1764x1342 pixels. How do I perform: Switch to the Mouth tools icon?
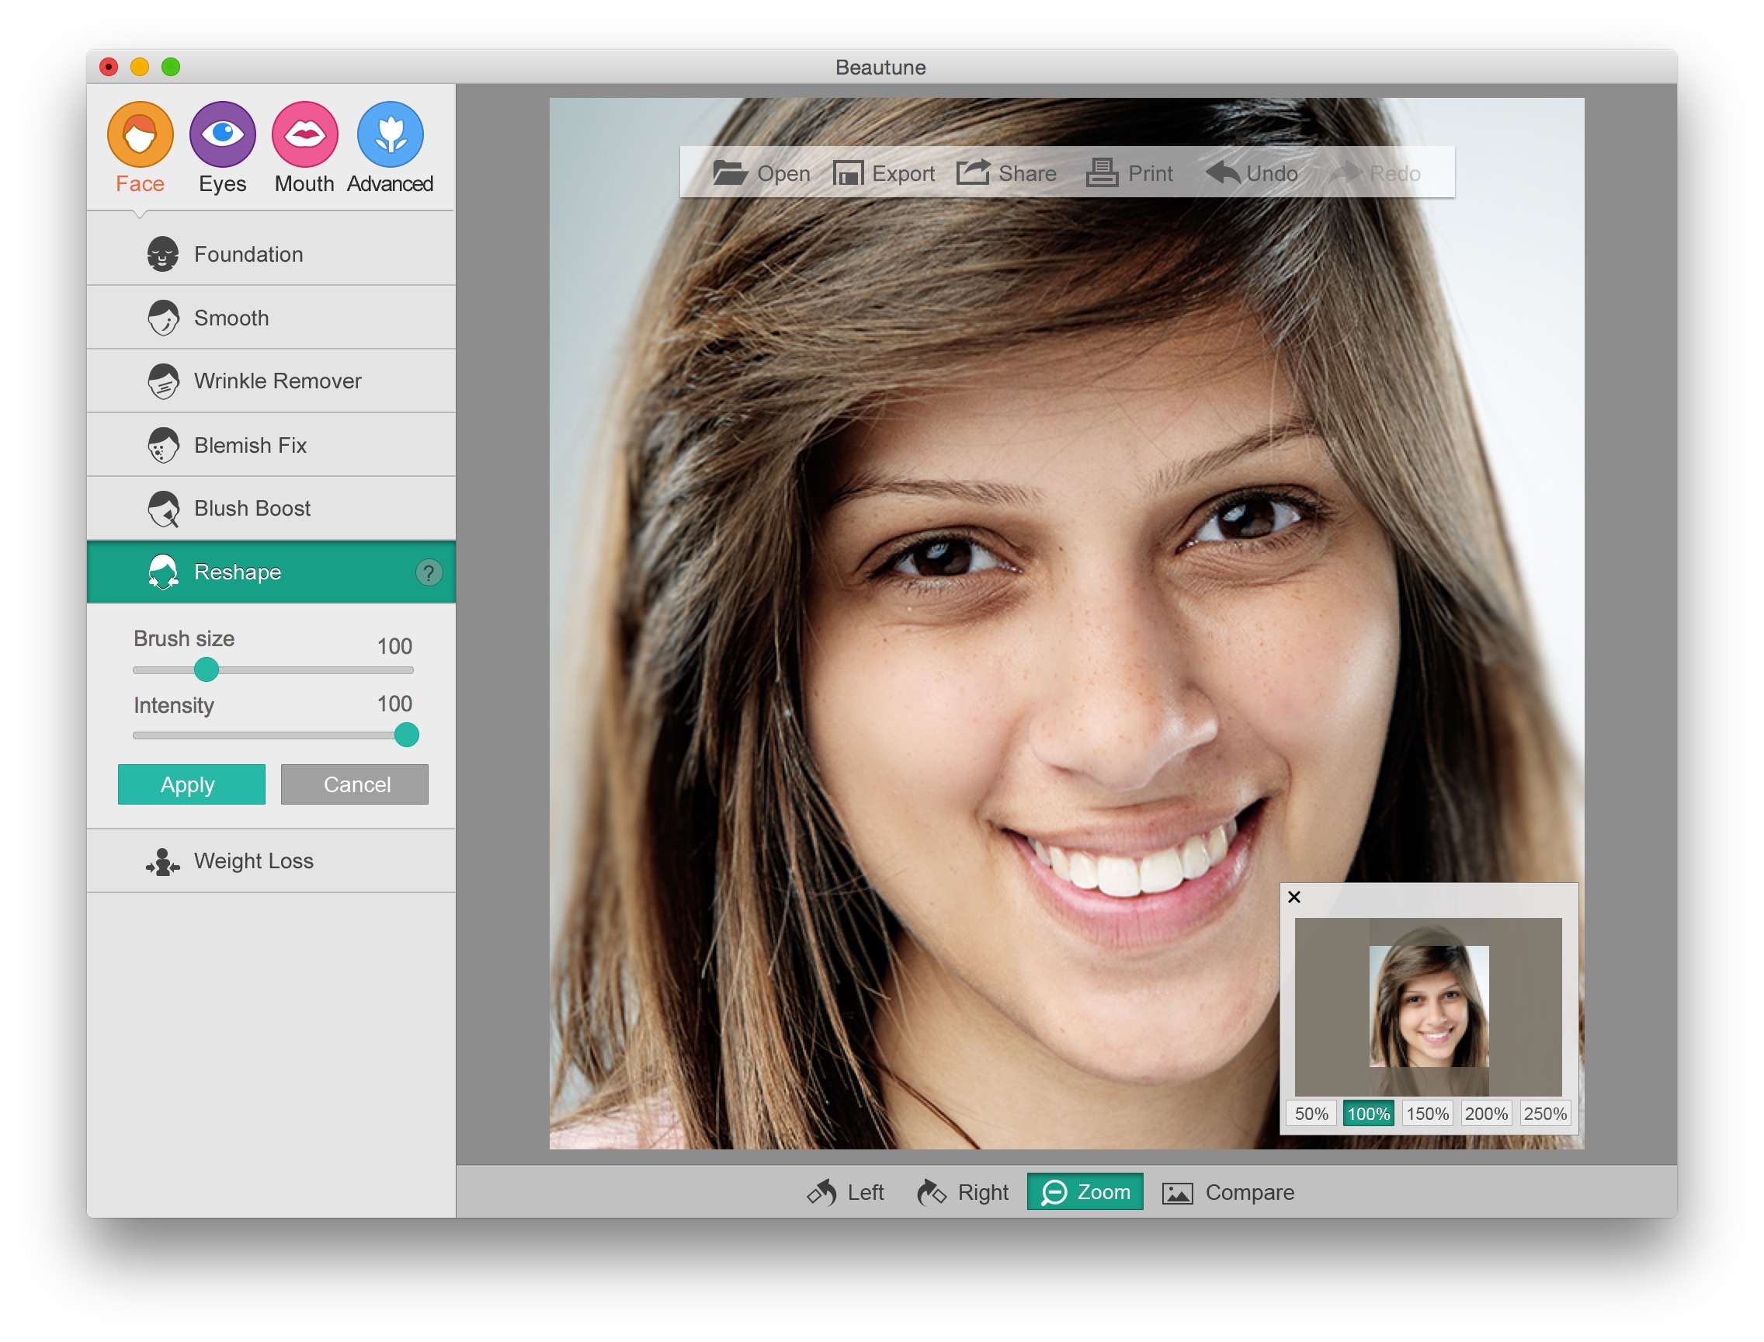(304, 134)
